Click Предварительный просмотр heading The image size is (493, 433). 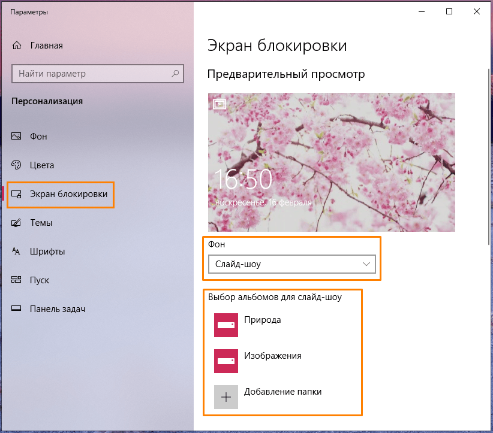click(286, 74)
